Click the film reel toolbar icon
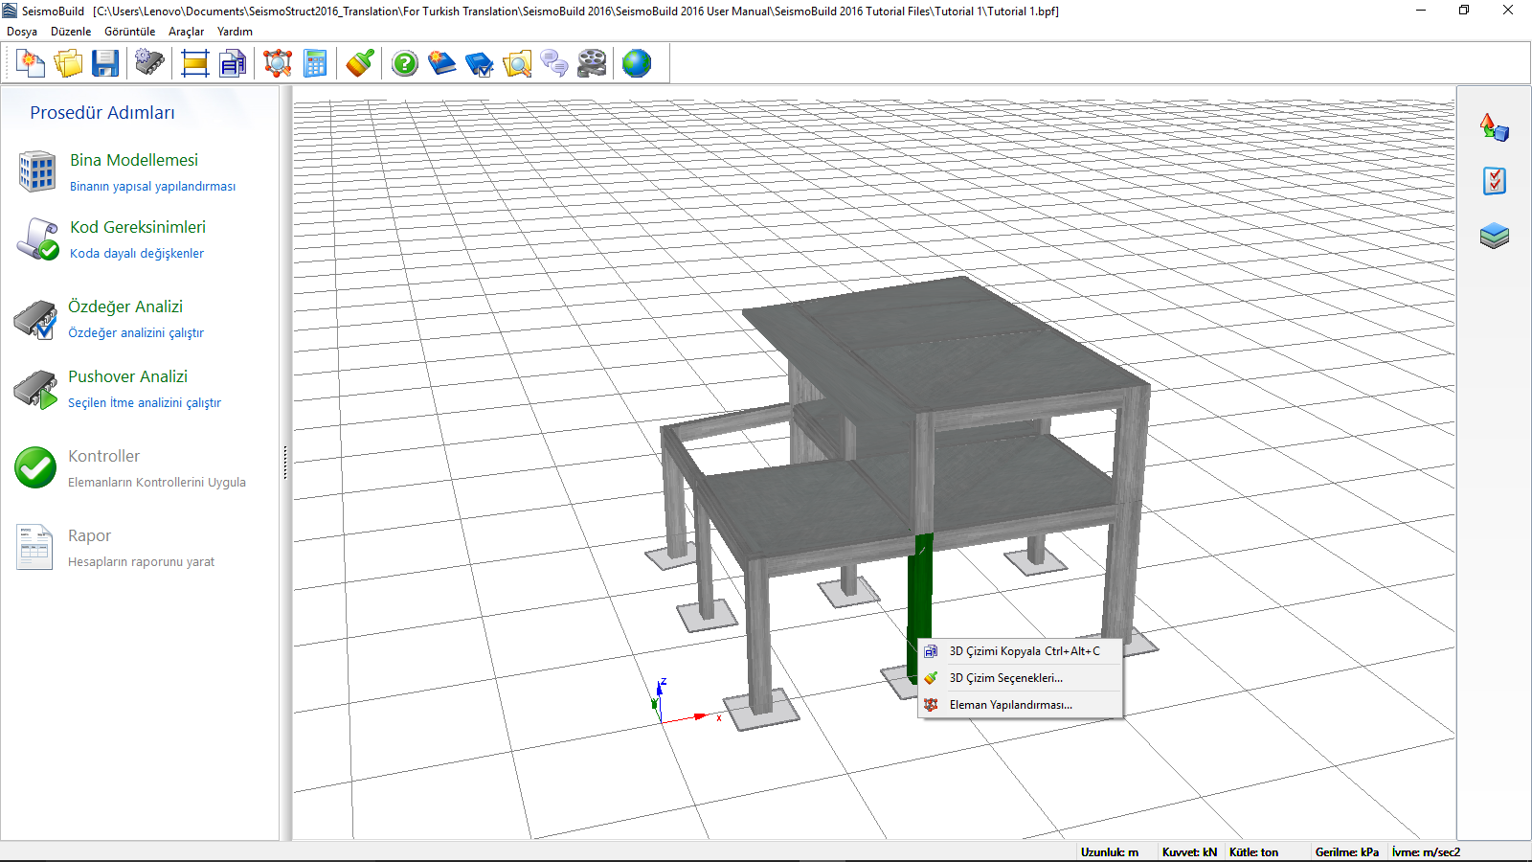 point(592,64)
